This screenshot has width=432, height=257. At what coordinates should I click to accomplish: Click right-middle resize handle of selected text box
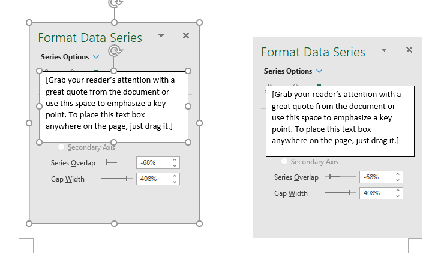188,106
